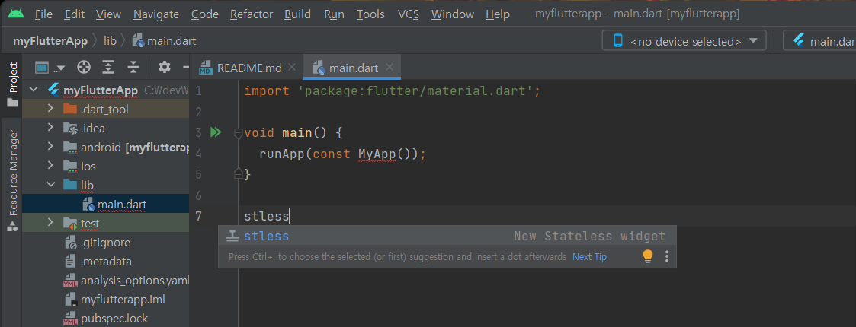Open the Edit menu
Image resolution: width=856 pixels, height=327 pixels.
point(74,14)
